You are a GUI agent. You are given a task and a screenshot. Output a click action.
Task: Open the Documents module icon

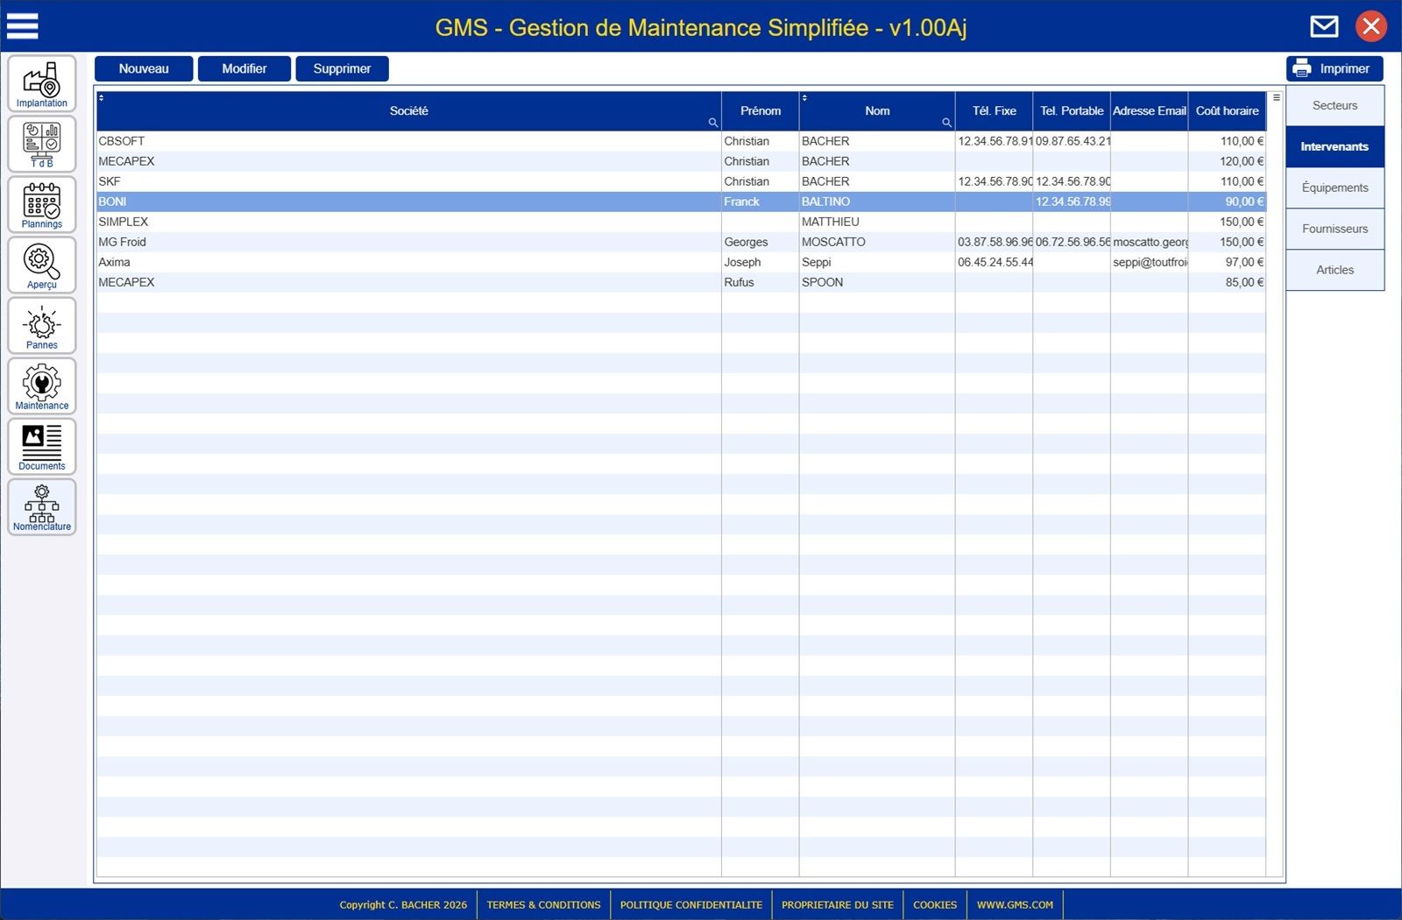[x=42, y=447]
